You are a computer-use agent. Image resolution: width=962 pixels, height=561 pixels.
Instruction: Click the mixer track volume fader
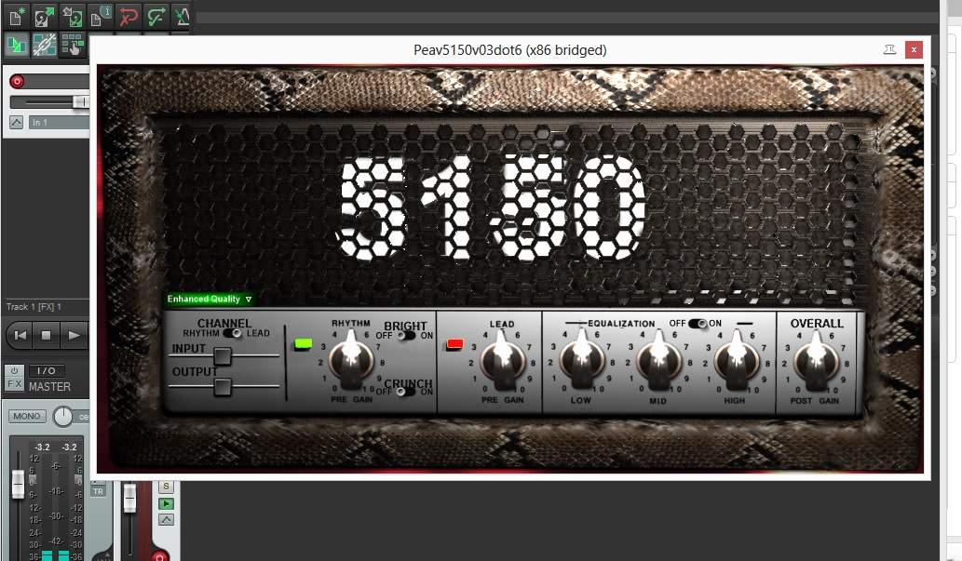129,498
